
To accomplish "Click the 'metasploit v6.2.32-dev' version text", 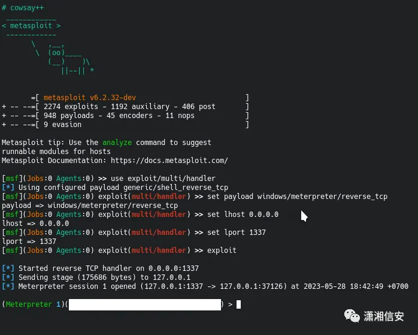I will click(x=90, y=98).
